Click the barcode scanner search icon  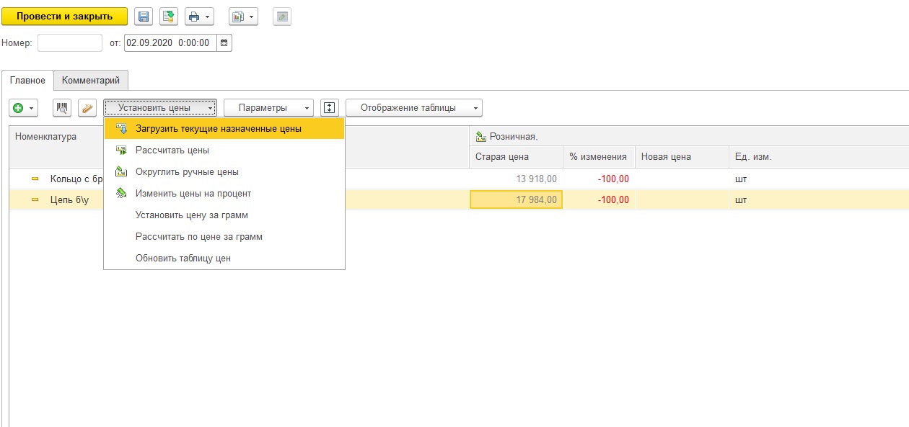tap(62, 108)
